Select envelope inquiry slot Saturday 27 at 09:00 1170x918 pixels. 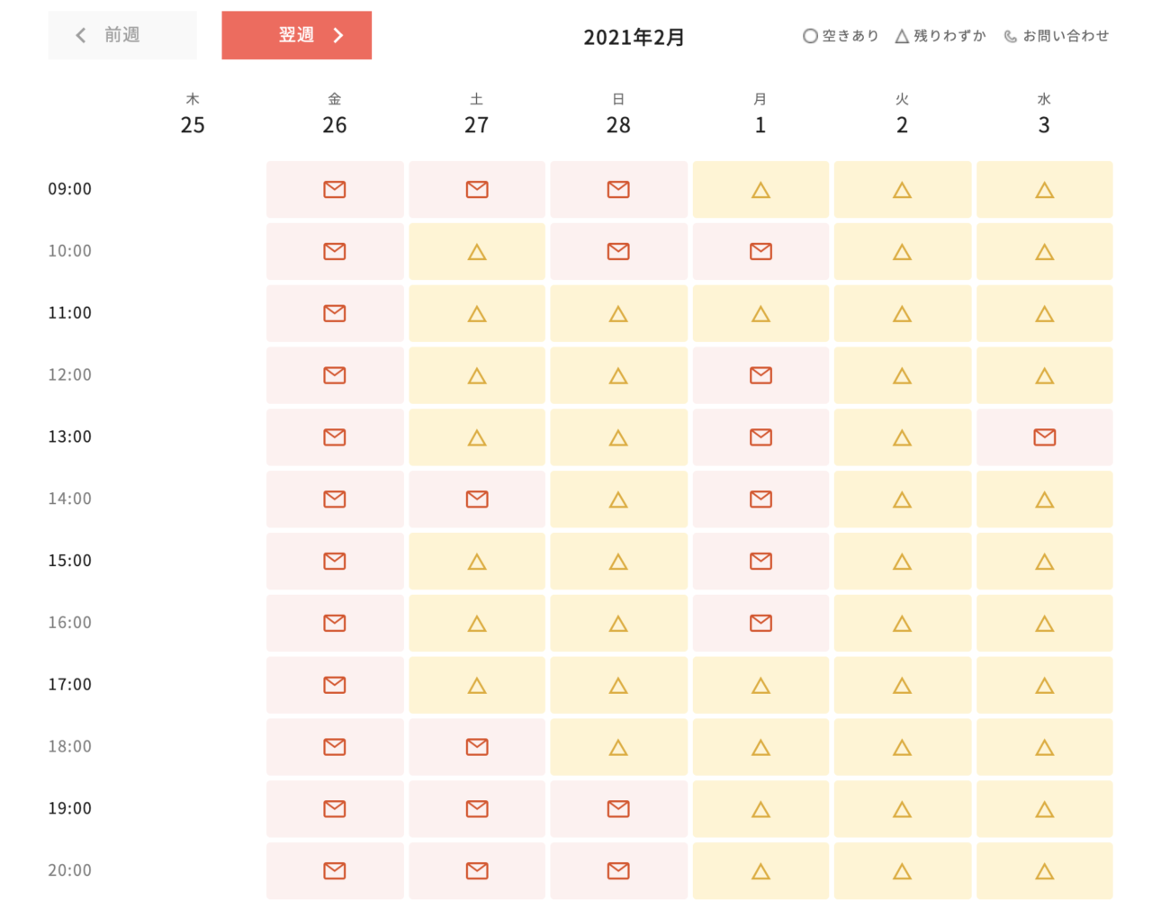[477, 190]
